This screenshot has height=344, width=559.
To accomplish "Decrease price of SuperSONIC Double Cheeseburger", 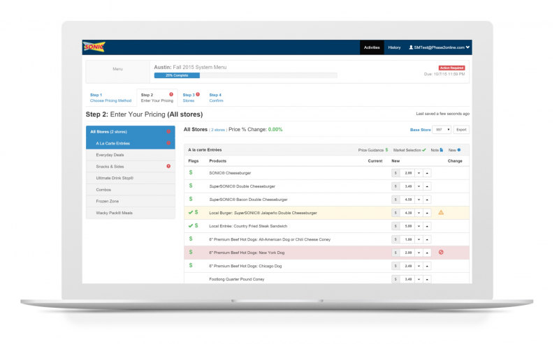I will click(x=419, y=186).
